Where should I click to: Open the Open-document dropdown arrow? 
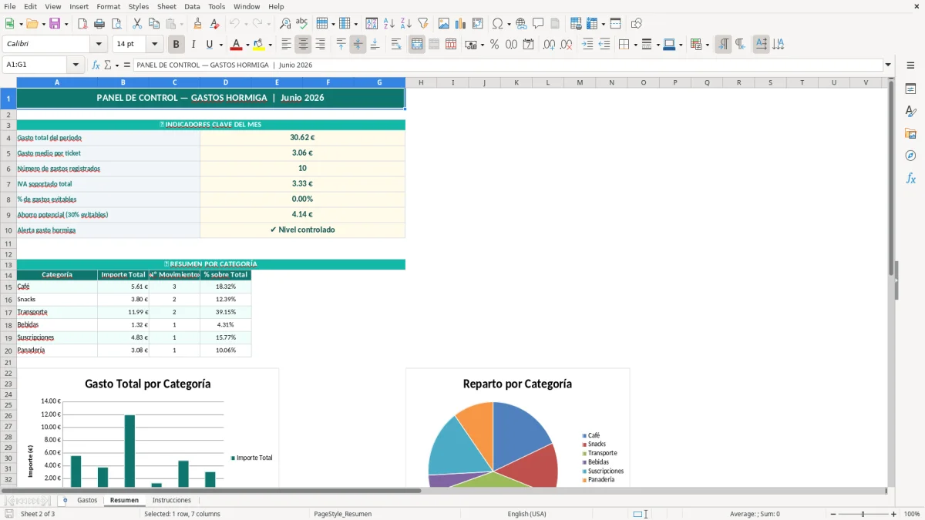point(43,24)
